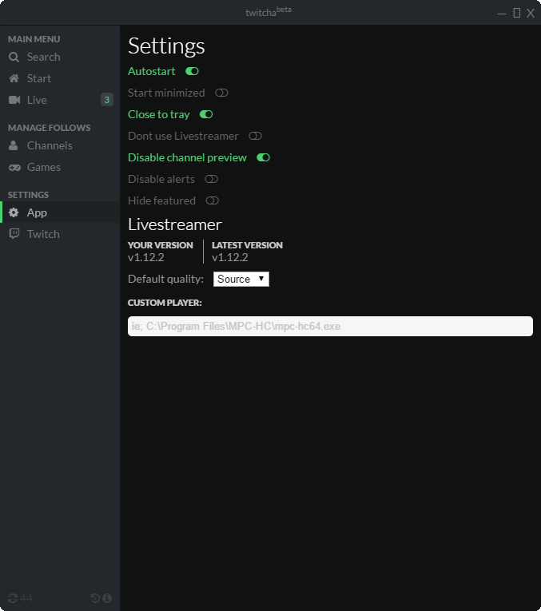
Task: Minimize the twitcha window
Action: [x=502, y=14]
